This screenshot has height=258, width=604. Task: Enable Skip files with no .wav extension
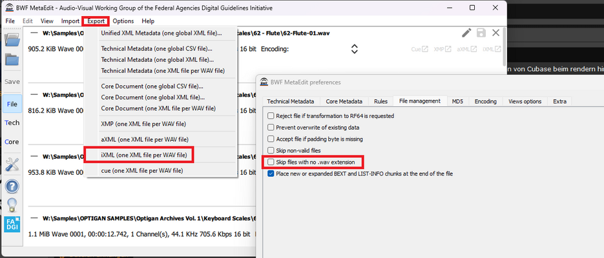(271, 163)
